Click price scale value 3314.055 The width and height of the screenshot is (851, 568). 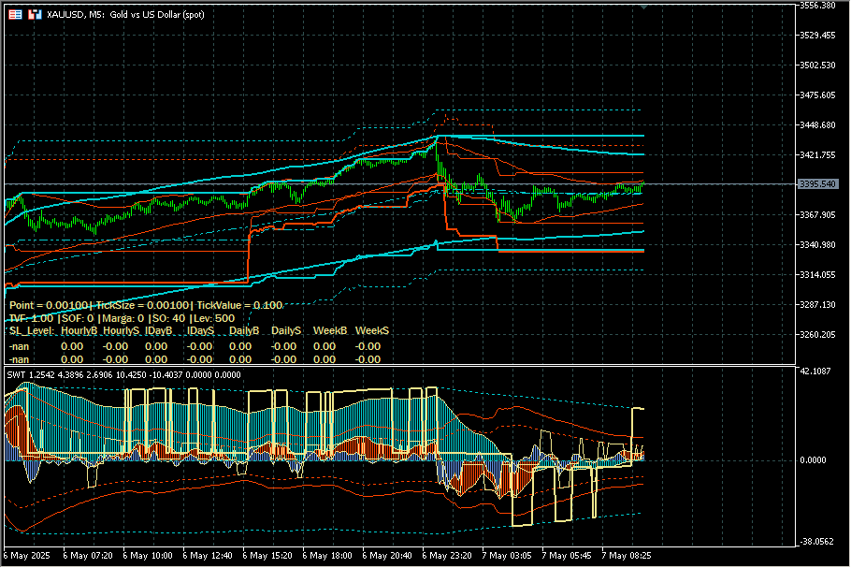pos(817,275)
